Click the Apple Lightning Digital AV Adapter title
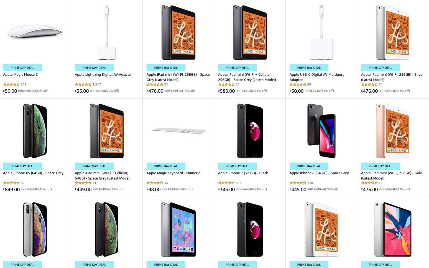Image resolution: width=429 pixels, height=268 pixels. tap(103, 75)
